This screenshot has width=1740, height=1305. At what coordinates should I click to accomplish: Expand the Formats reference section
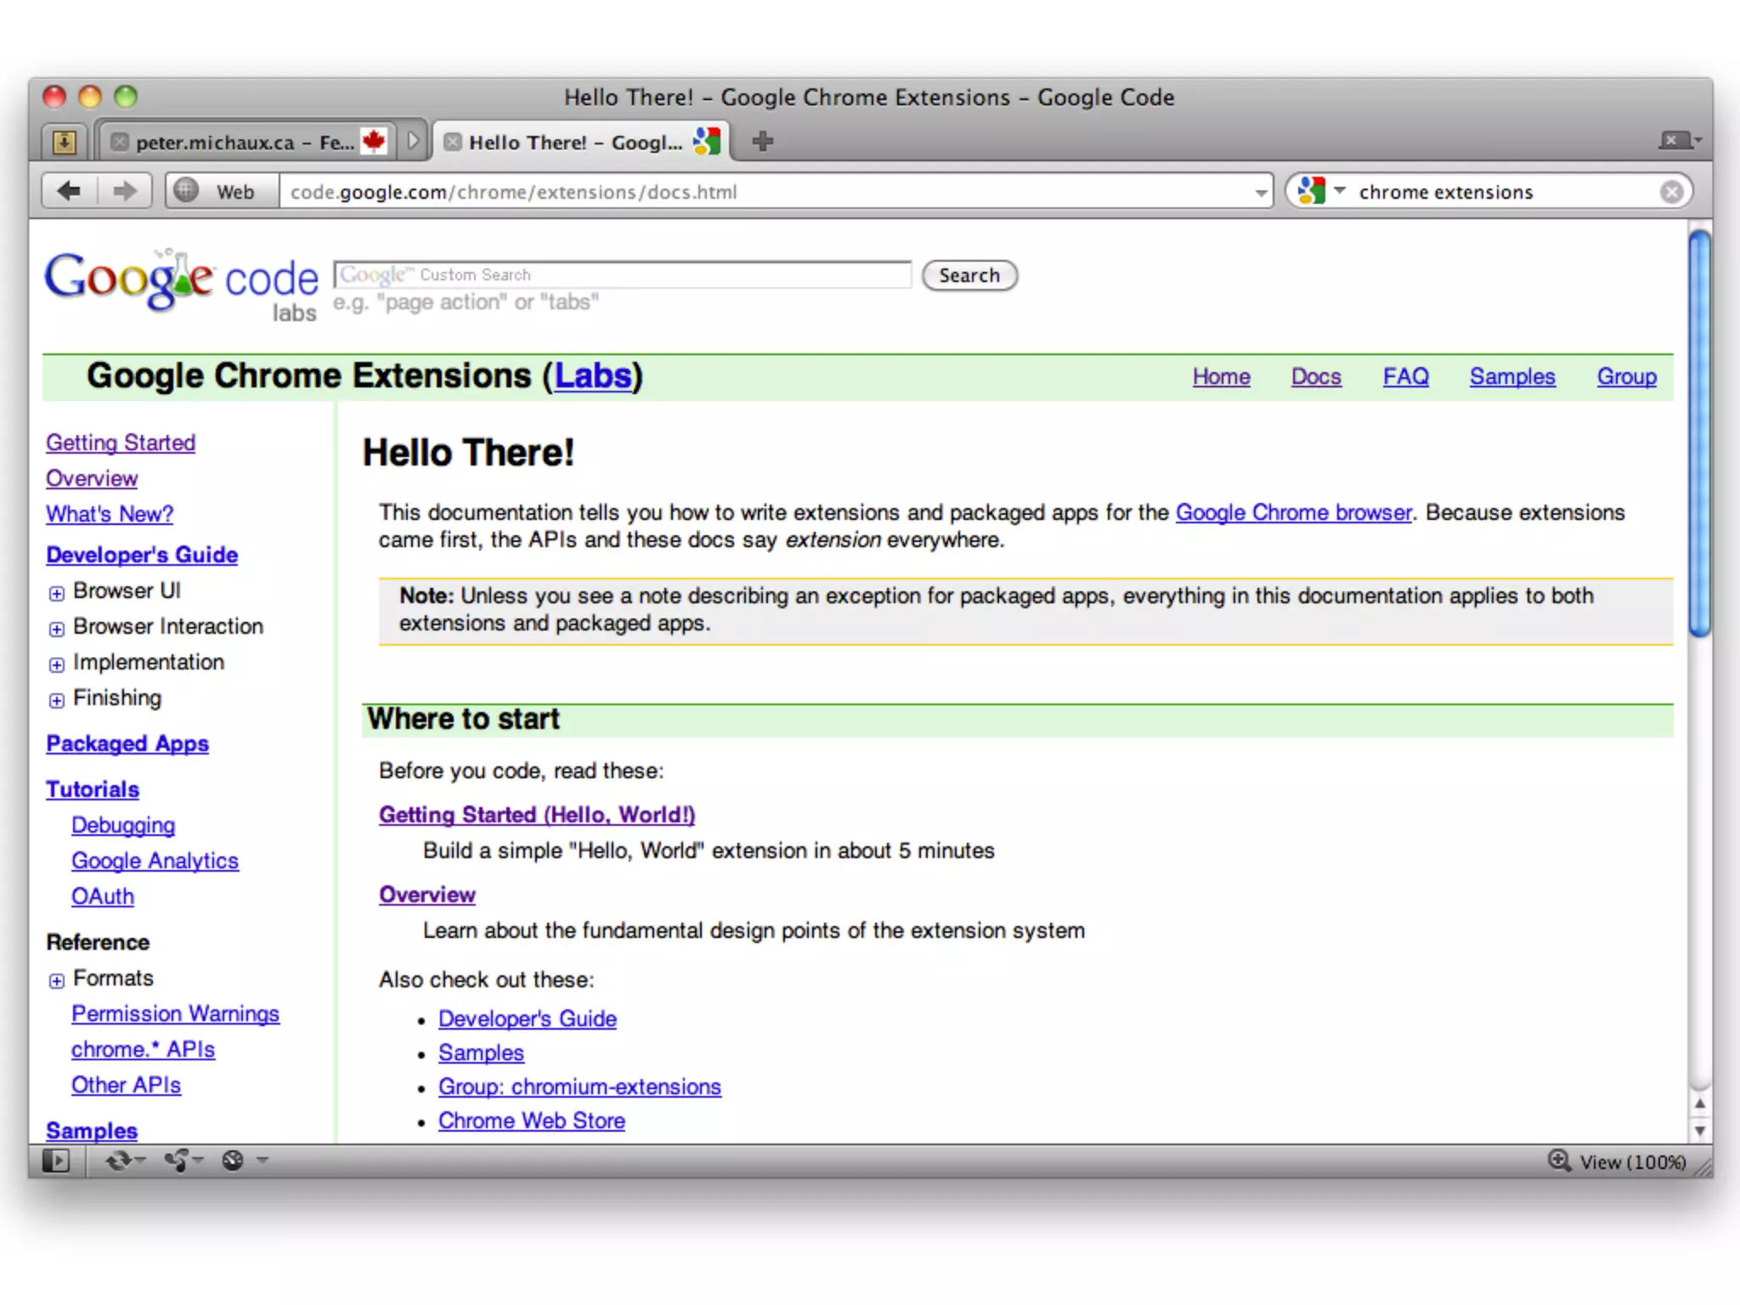(x=56, y=980)
